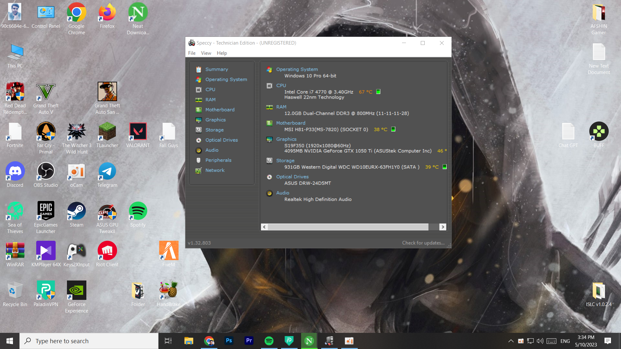This screenshot has width=621, height=349.
Task: Click the horizontal scrollbar thumb in summary
Action: (x=348, y=227)
